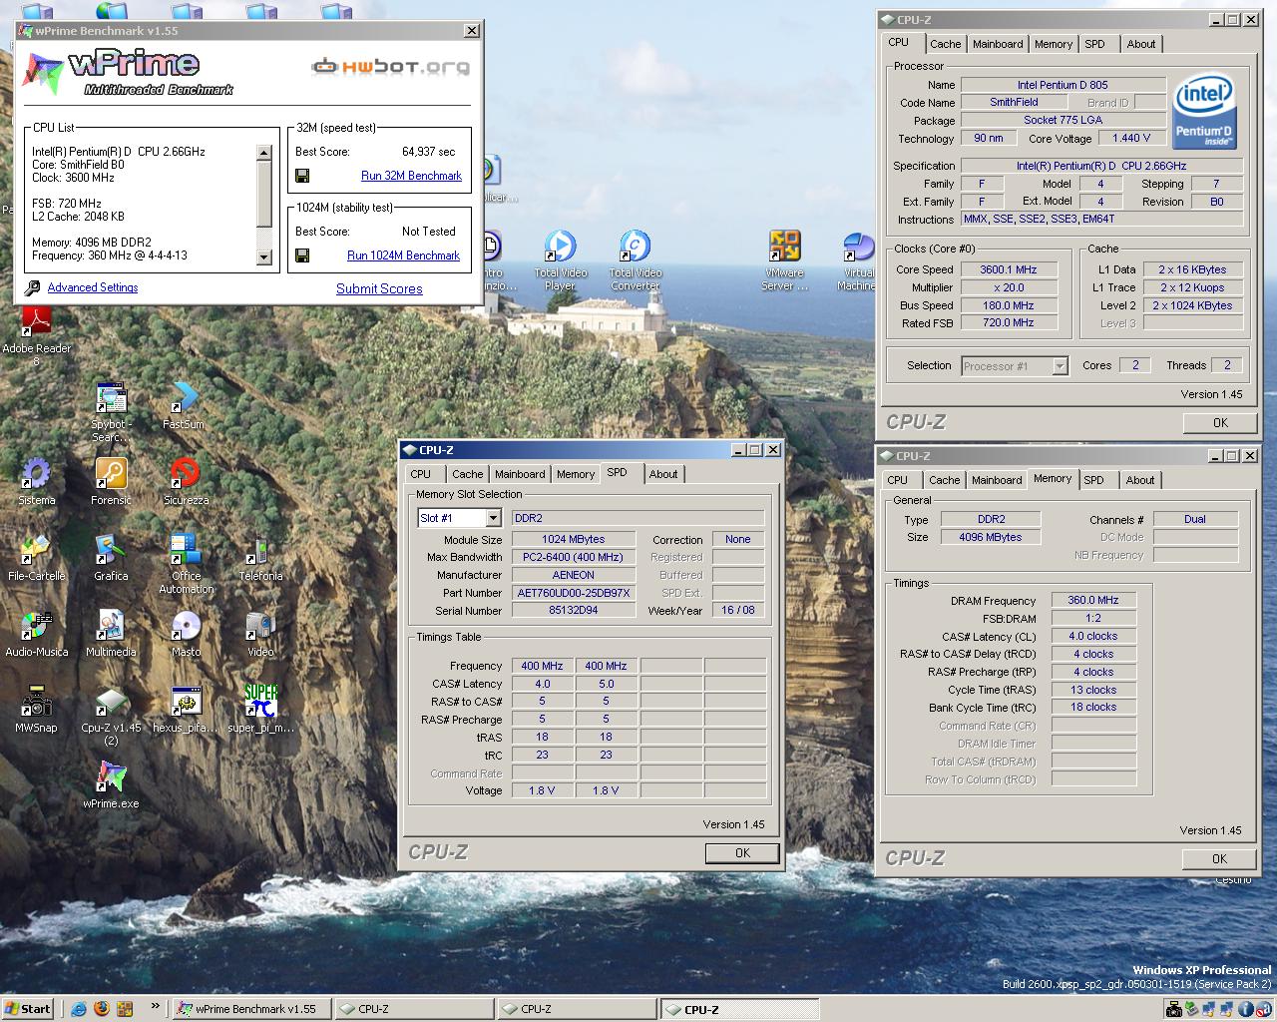The height and width of the screenshot is (1022, 1277).
Task: Open the Advanced Settings link in wPrime
Action: pos(93,287)
